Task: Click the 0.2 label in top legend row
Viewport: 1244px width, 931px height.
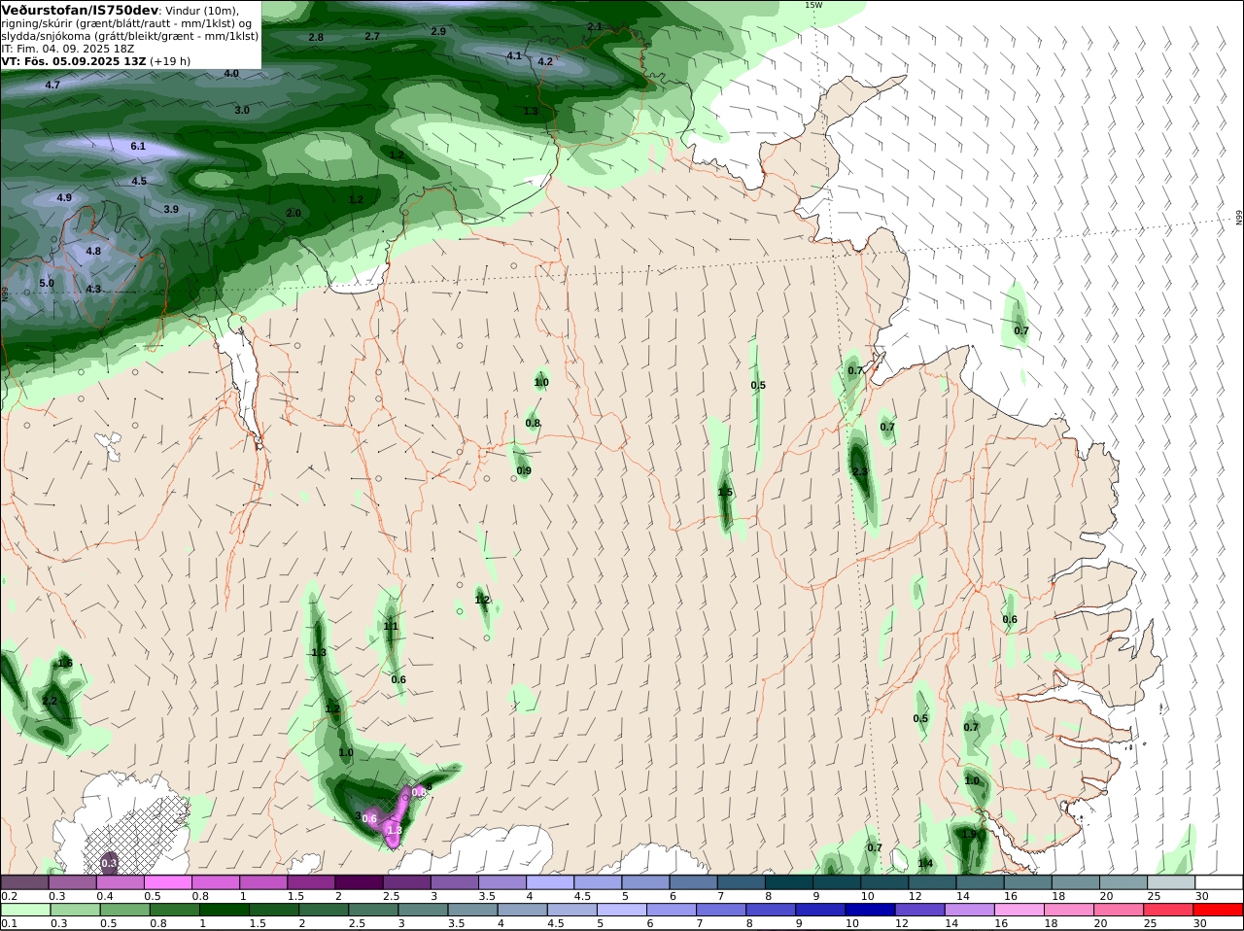Action: (x=8, y=896)
